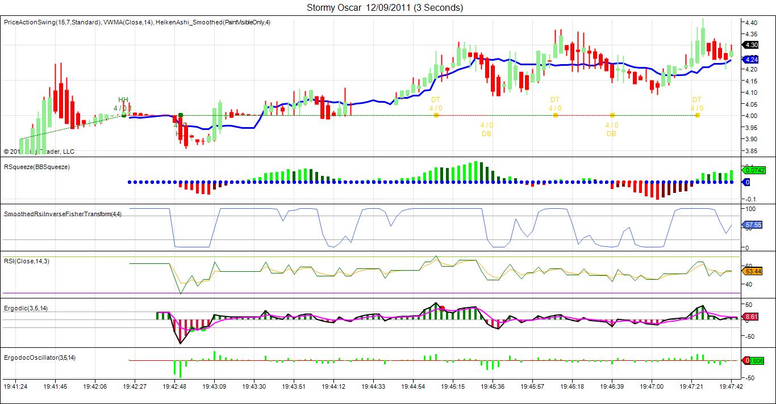Click the 19:47:42 time axis label

point(731,387)
